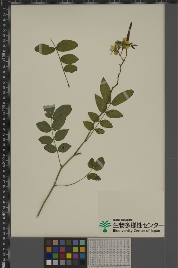Select the orange swatch in the second row
Screen dimensions: 178x268
[49, 249]
